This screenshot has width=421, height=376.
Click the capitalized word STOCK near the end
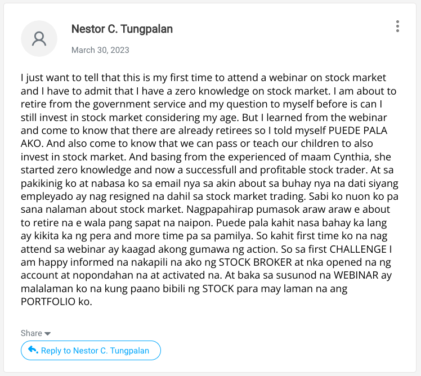pos(218,289)
